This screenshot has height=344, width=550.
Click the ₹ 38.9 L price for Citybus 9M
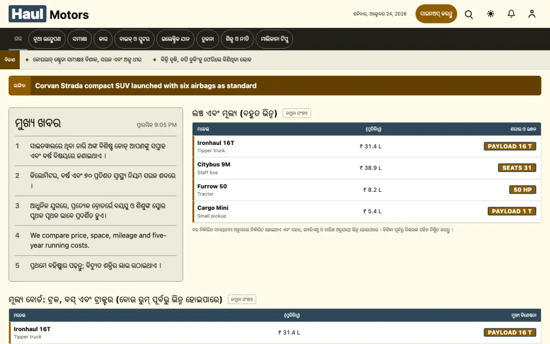[371, 168]
